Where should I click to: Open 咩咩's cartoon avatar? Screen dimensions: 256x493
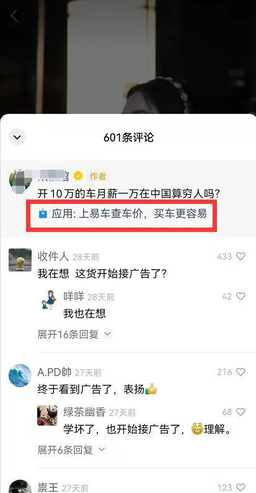point(49,300)
